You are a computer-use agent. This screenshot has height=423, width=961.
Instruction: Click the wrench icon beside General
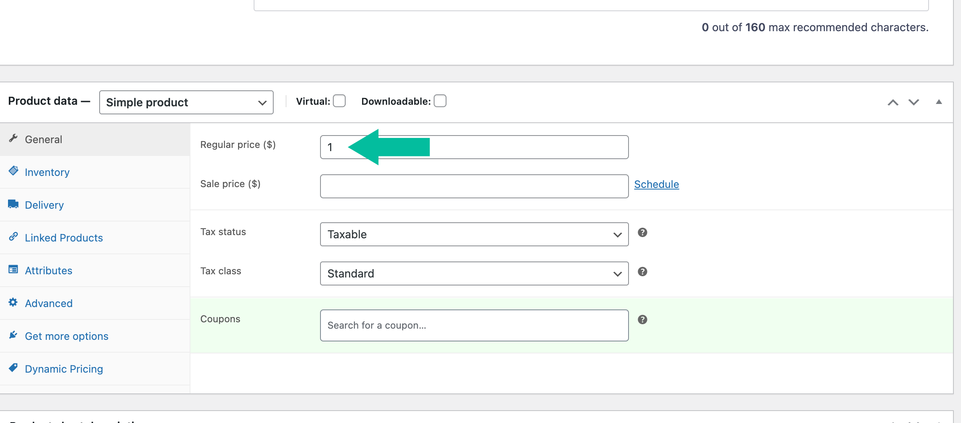pyautogui.click(x=13, y=138)
